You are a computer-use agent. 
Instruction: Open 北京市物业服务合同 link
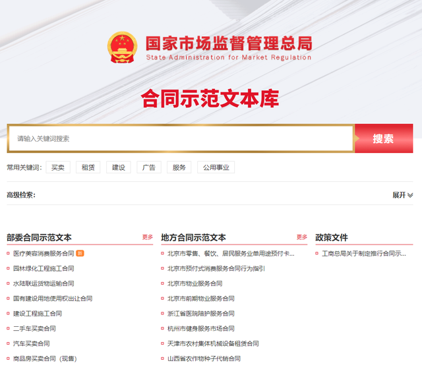195,283
